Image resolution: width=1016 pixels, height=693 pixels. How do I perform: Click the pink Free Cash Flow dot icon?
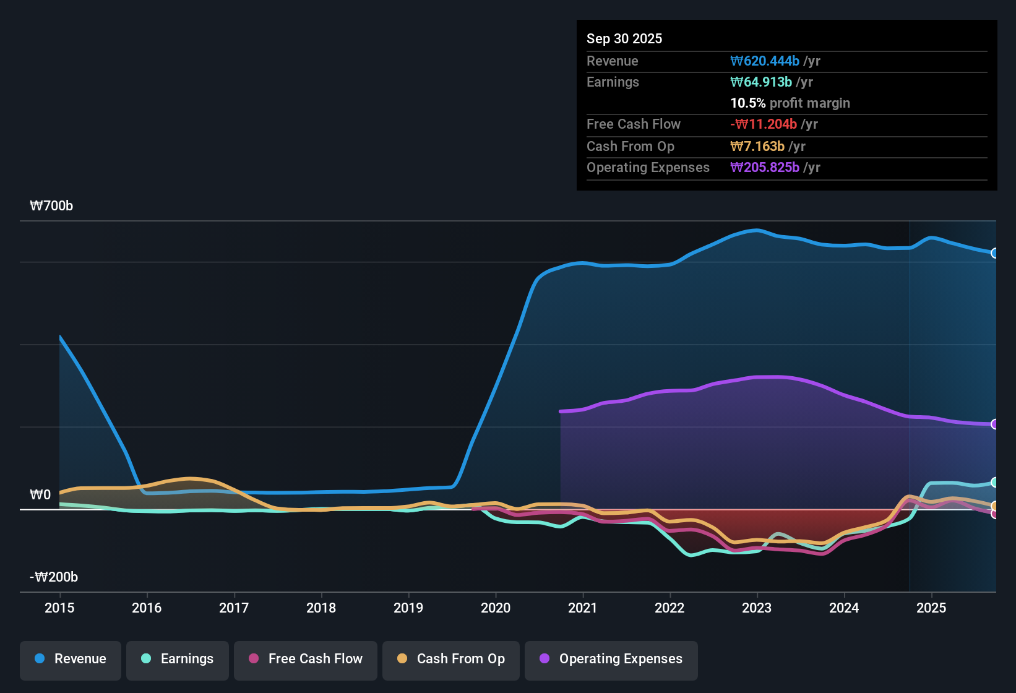(254, 659)
